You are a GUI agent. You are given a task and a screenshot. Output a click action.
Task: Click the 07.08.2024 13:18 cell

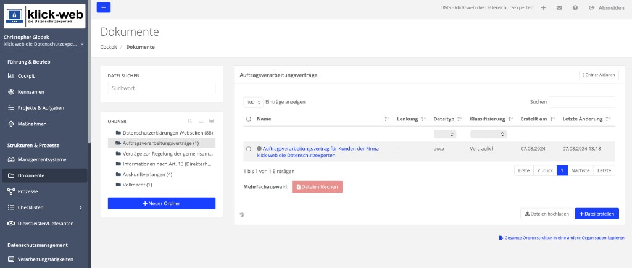click(x=581, y=149)
